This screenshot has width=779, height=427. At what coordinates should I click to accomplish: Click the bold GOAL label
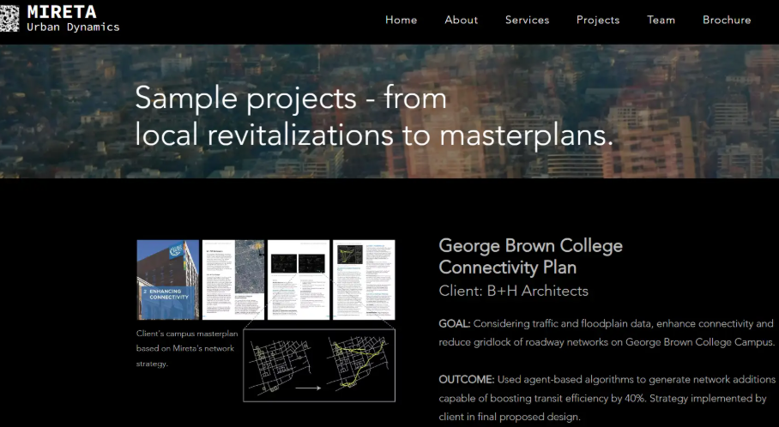(454, 323)
